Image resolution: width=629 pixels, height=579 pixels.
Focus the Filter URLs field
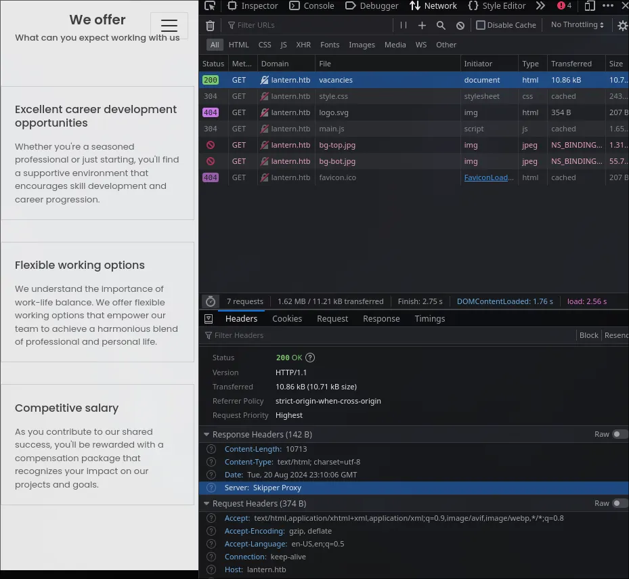[x=309, y=25]
